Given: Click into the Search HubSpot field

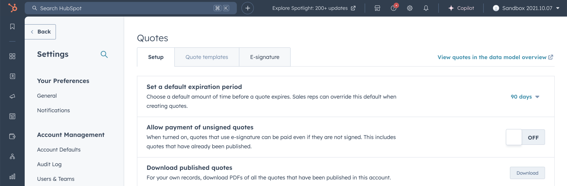Looking at the screenshot, I should (131, 8).
